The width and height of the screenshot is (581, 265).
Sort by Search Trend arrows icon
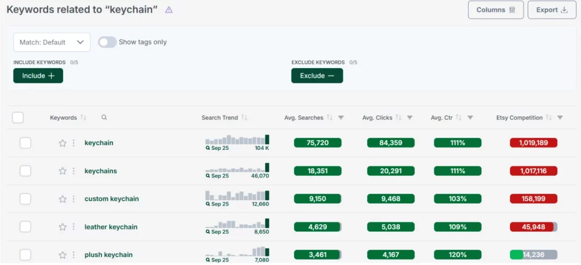pyautogui.click(x=245, y=117)
